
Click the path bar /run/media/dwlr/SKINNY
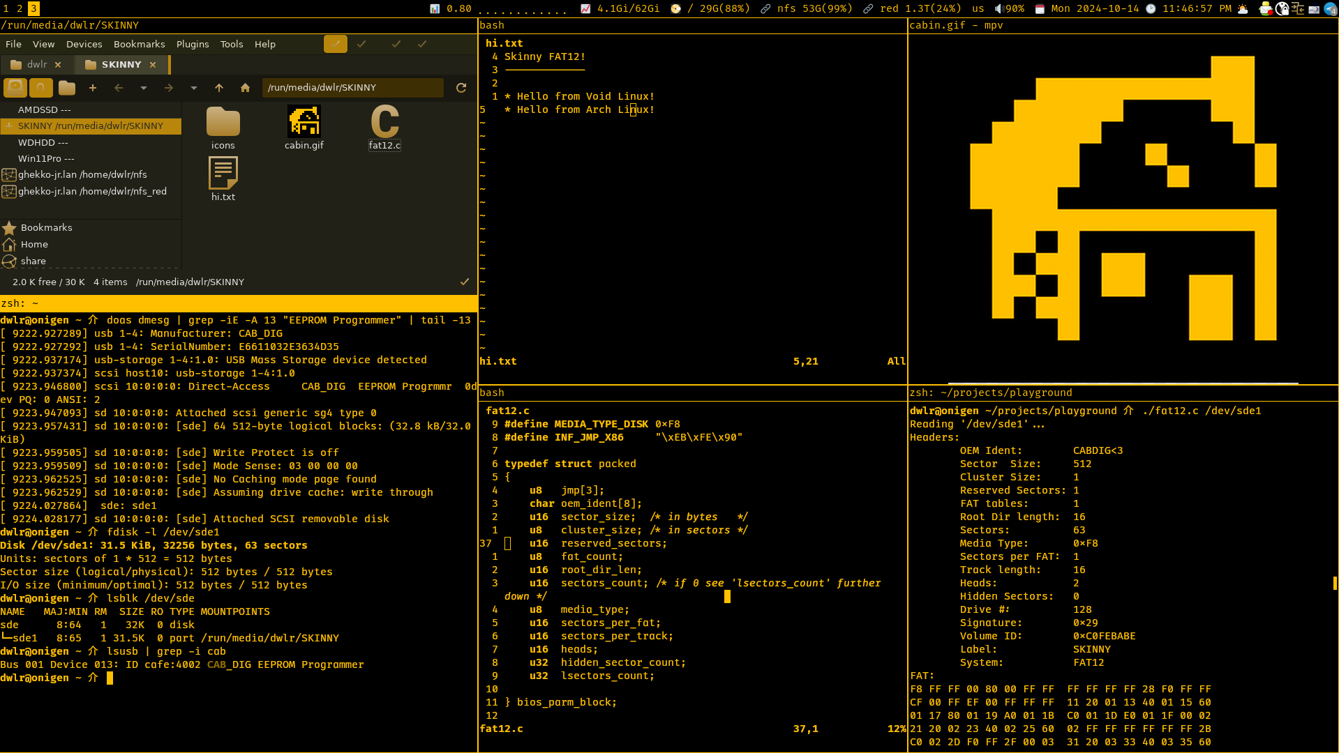coord(352,88)
